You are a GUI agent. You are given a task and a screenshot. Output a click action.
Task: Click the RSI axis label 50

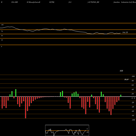click(x=2, y=36)
